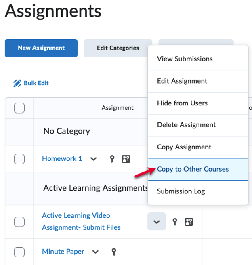The height and width of the screenshot is (265, 252).
Task: Select View Submissions in the context menu
Action: pos(185,59)
